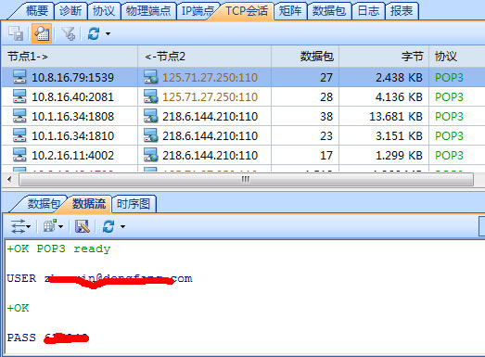Click the lower refresh icon
The width and height of the screenshot is (485, 357).
click(108, 226)
